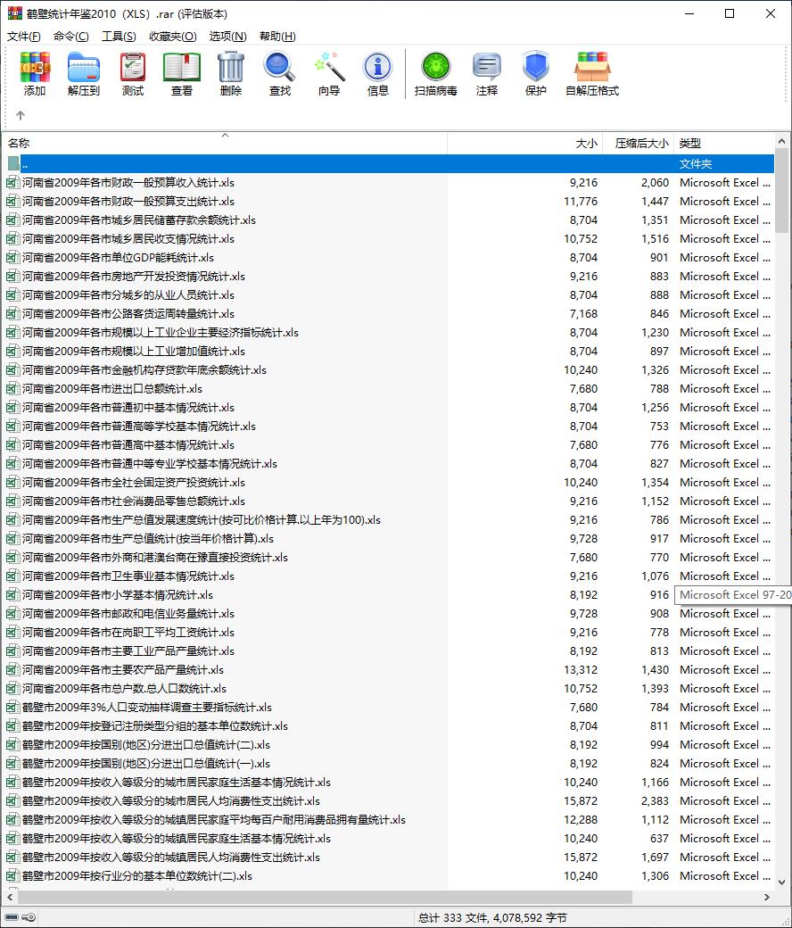Select 河南省2009年各市普通初中基本情况统计.xls
Viewport: 792px width, 928px height.
(128, 408)
